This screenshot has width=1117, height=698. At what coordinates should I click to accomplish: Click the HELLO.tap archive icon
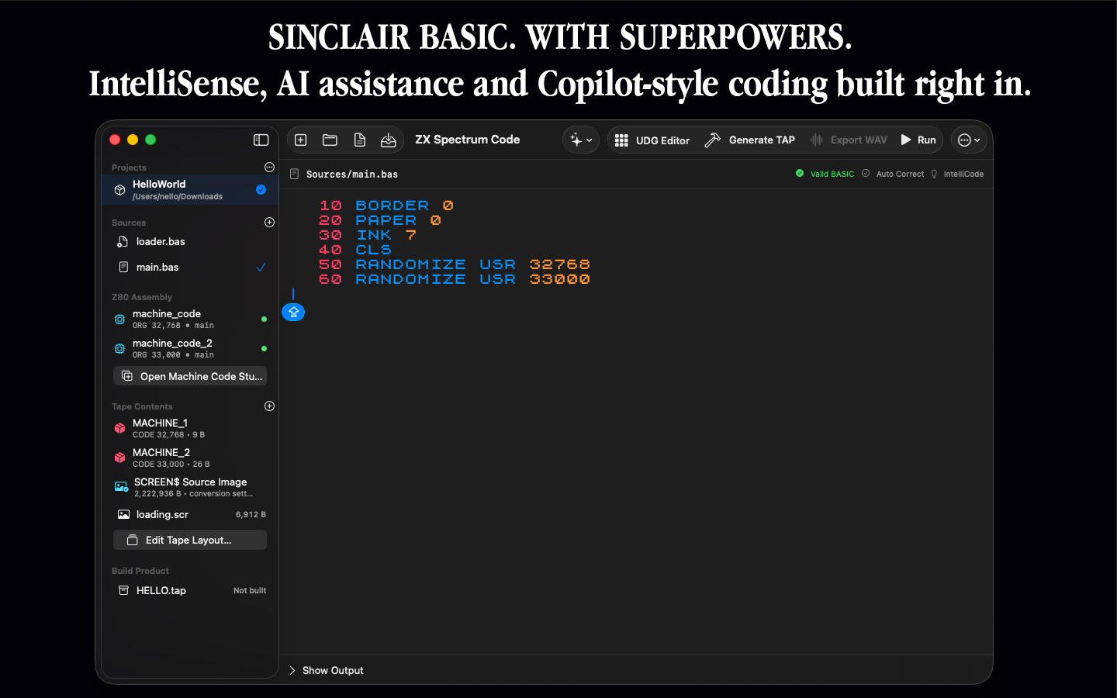point(123,590)
